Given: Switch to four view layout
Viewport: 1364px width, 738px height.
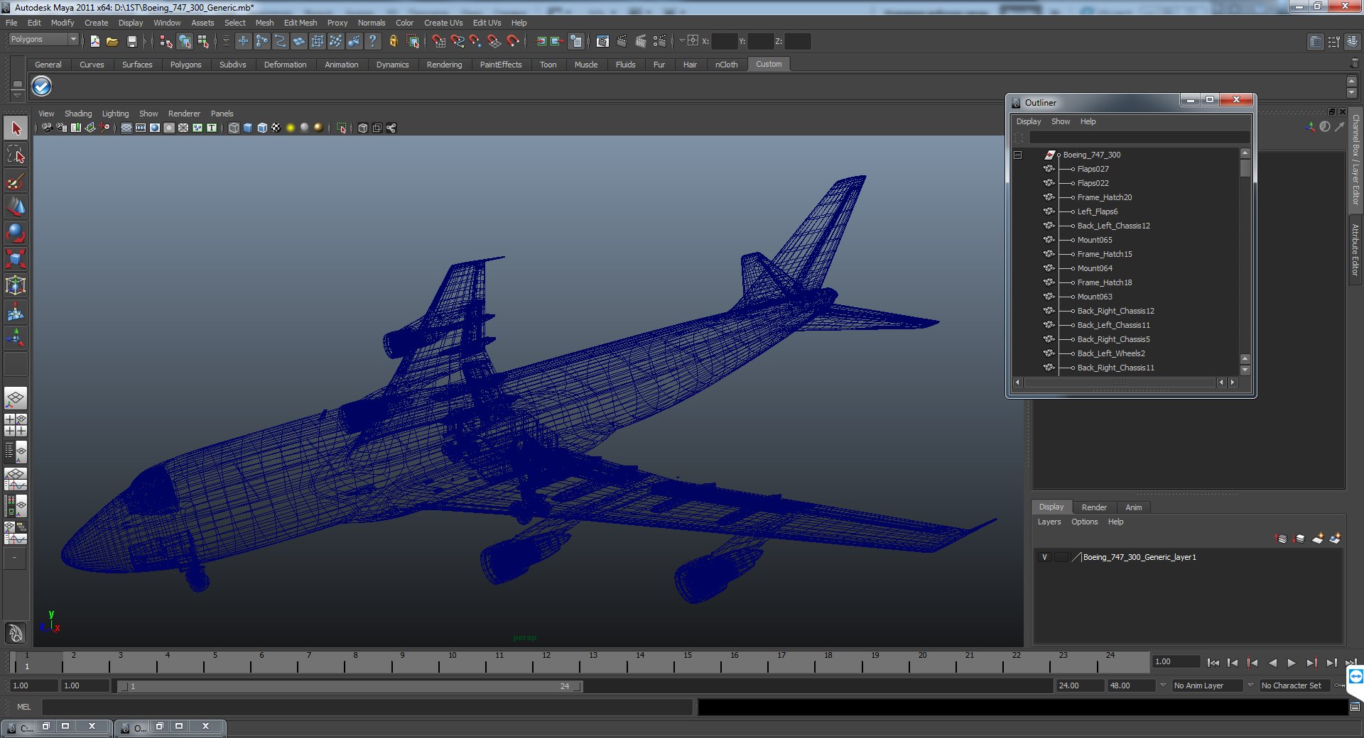Looking at the screenshot, I should (x=16, y=425).
